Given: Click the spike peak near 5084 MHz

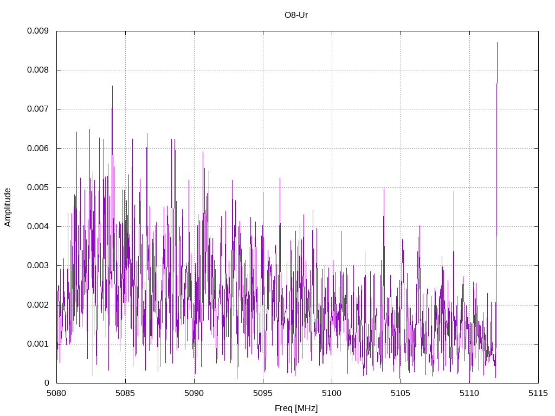Looking at the screenshot, I should click(113, 86).
